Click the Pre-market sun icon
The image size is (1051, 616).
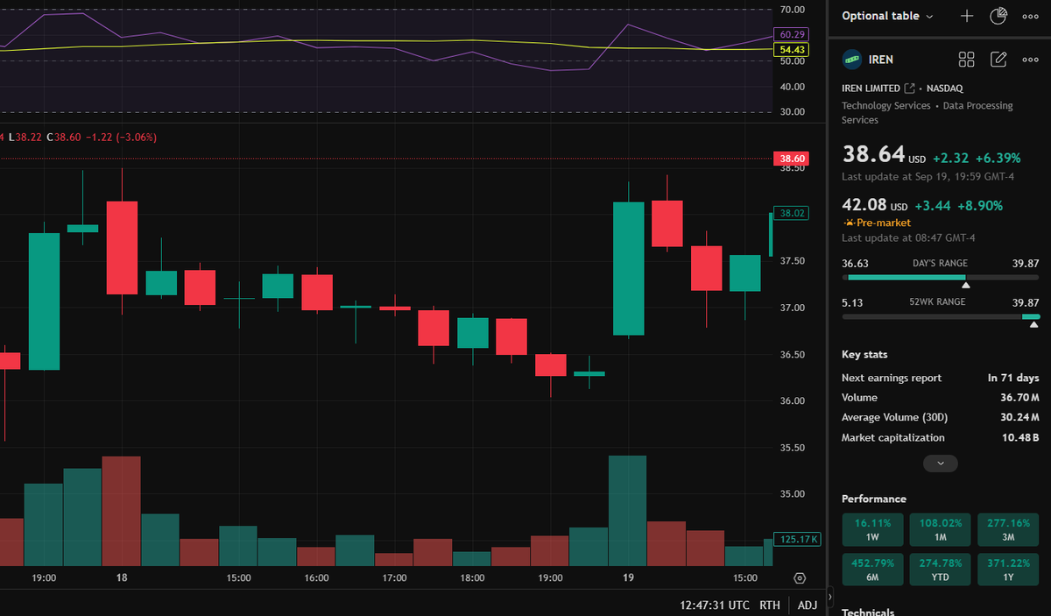click(848, 223)
